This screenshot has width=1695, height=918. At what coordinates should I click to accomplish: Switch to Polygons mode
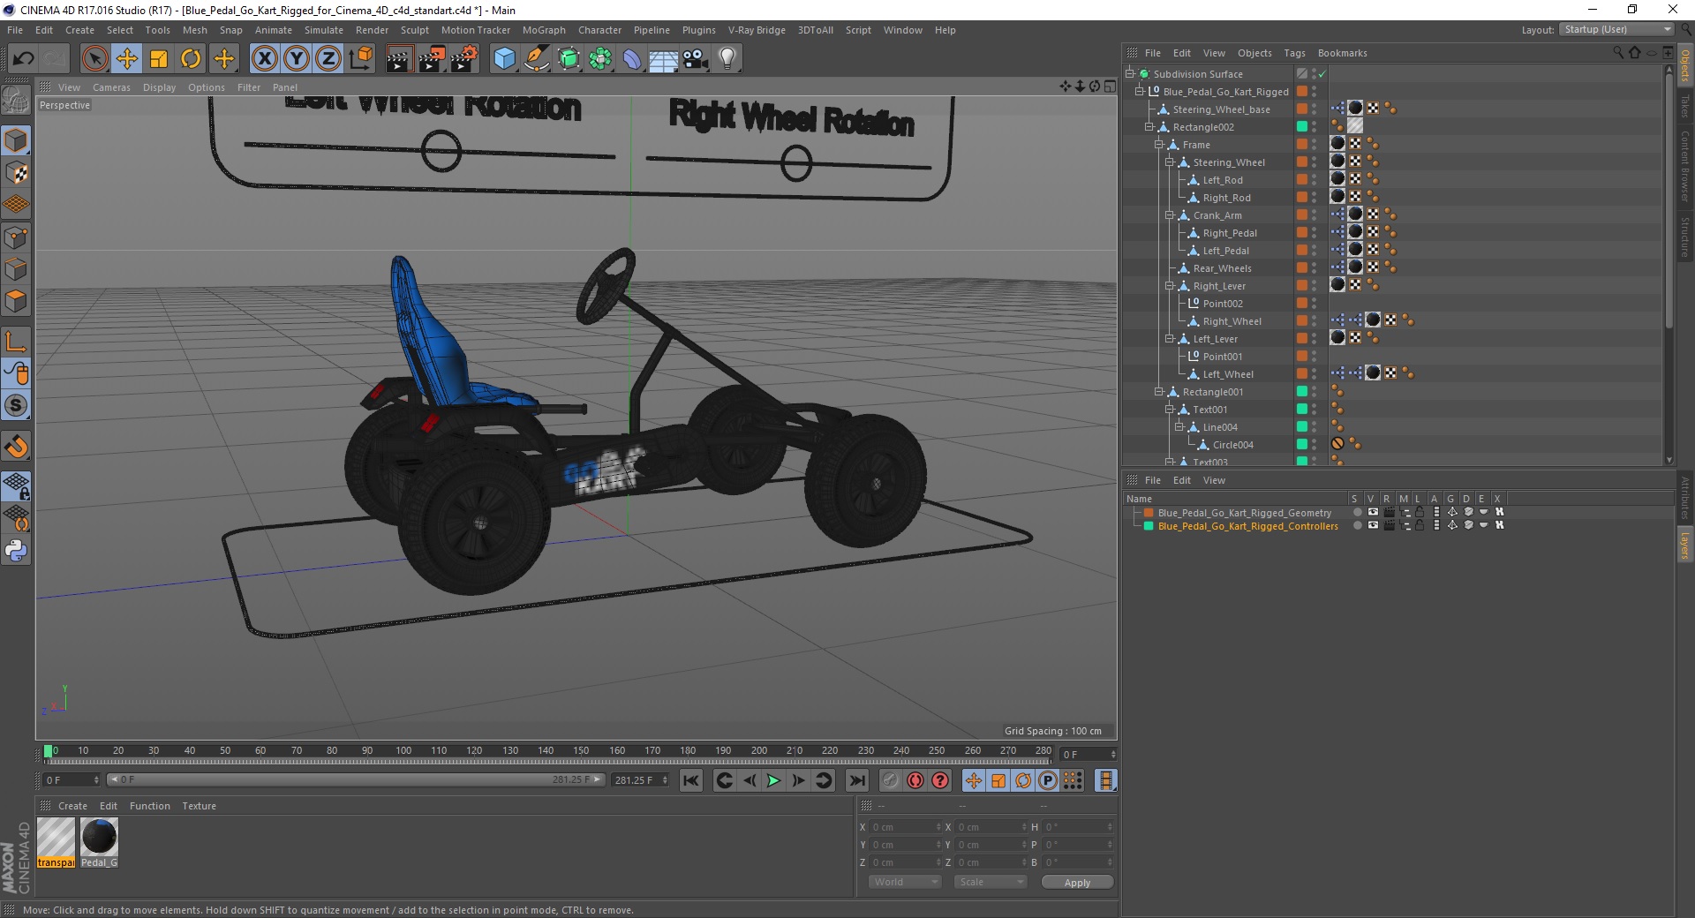(16, 301)
